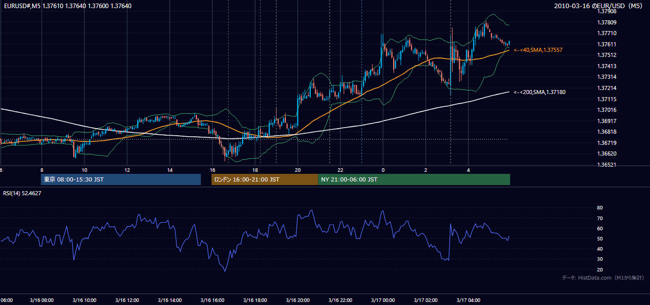This screenshot has width=650, height=305.
Task: Click RSI scale value 80
Action: click(600, 208)
